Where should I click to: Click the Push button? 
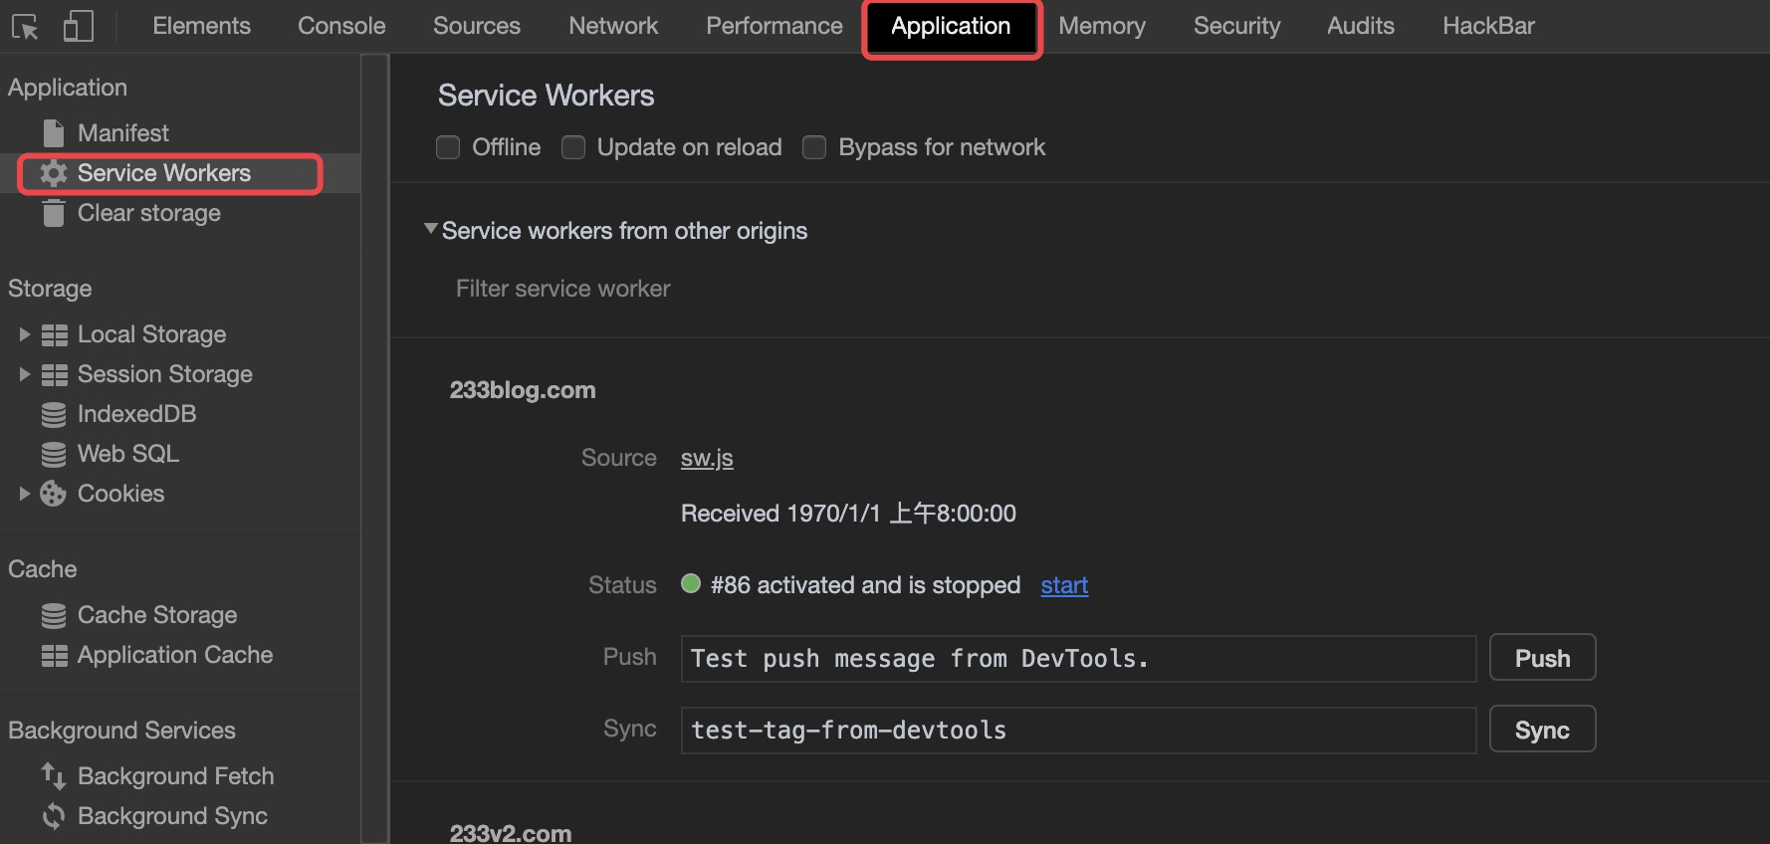[1542, 658]
